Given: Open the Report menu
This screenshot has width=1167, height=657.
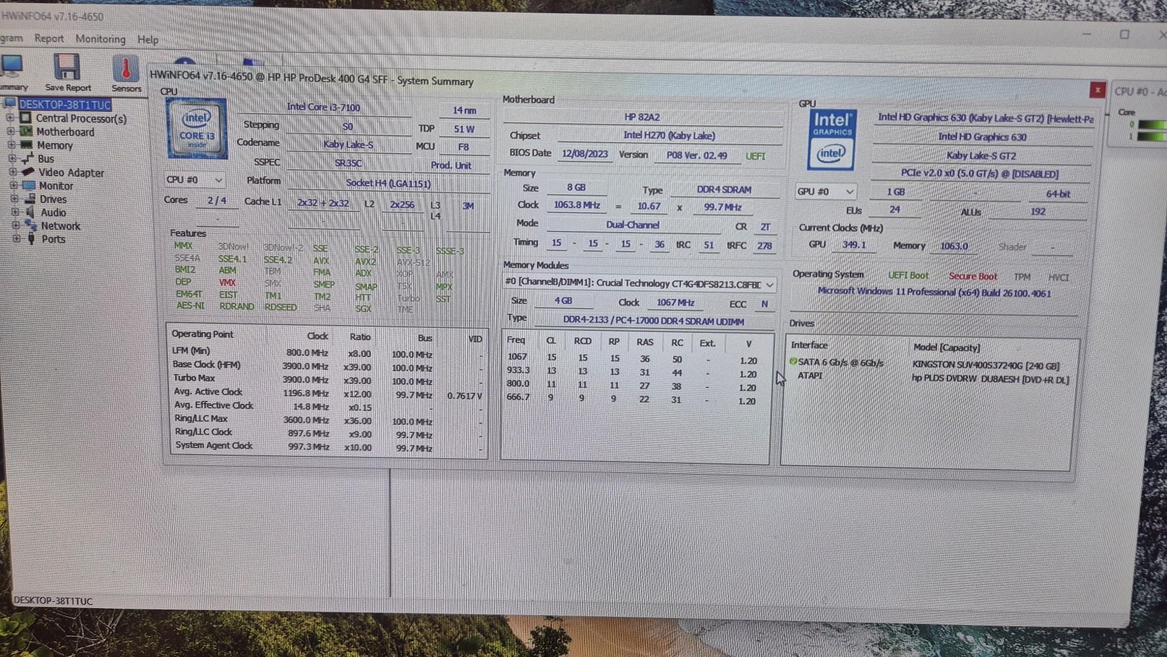Looking at the screenshot, I should 49,39.
